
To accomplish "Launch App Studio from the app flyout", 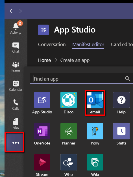I will (x=42, y=103).
